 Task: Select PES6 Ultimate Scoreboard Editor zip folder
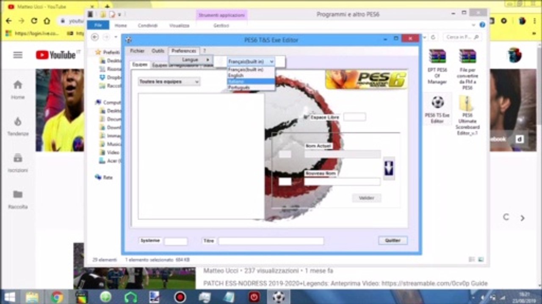[467, 115]
